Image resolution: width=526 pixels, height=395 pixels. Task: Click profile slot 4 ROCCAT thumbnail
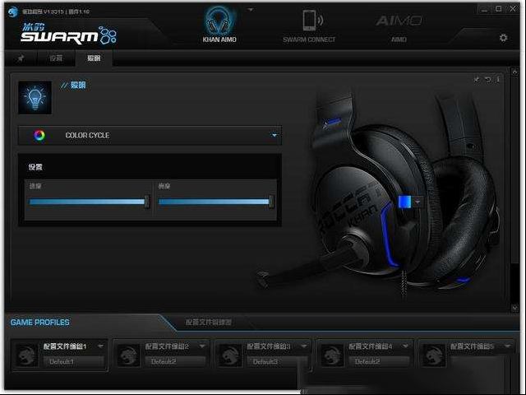332,355
